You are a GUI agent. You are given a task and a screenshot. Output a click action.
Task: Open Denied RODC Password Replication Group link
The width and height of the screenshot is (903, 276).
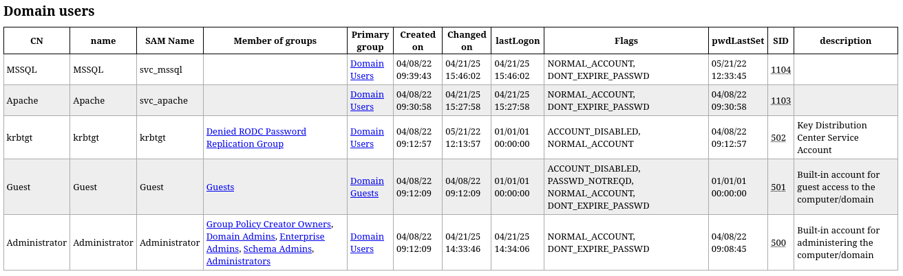tap(256, 137)
